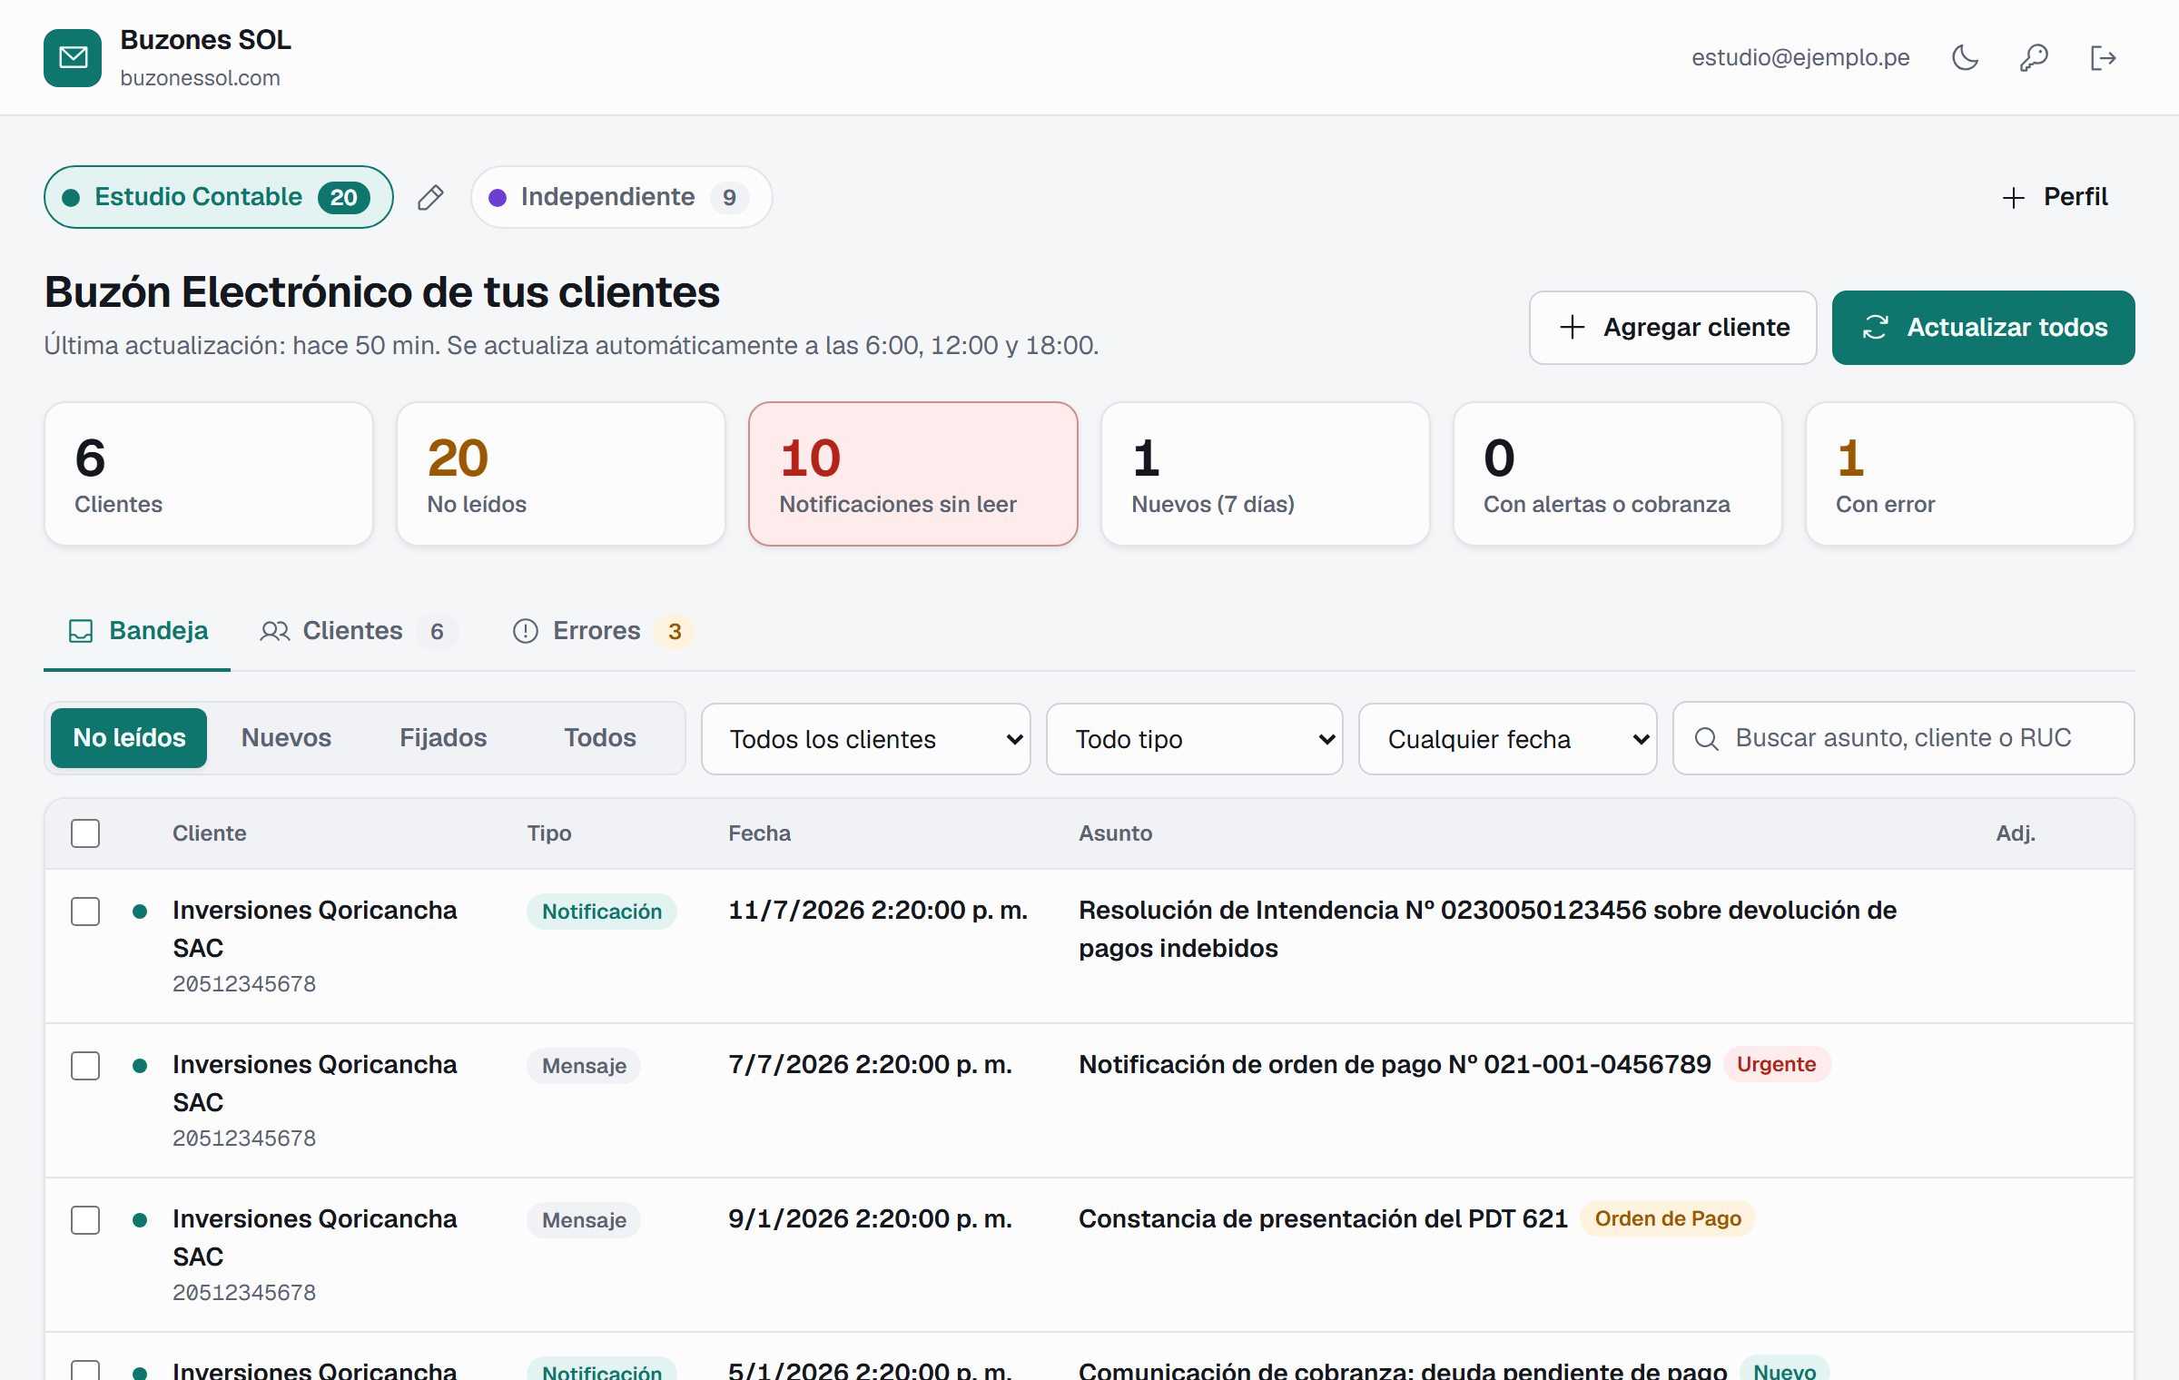This screenshot has height=1380, width=2179.
Task: Switch to the Bandeja tab
Action: point(137,631)
